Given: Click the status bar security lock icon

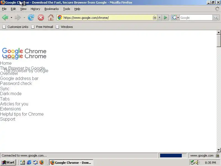Looking at the screenshot, I should (x=217, y=155).
